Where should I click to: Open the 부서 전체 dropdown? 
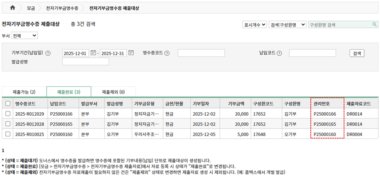[x=24, y=36]
